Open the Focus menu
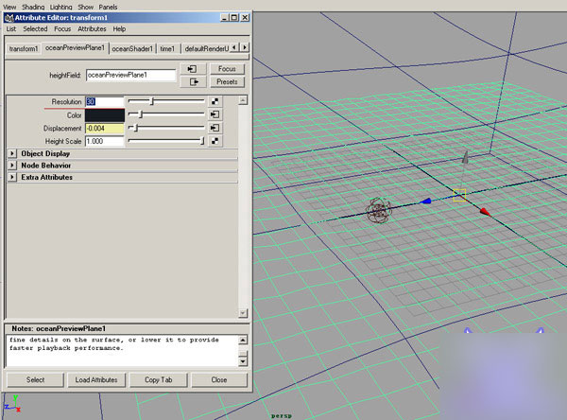The height and width of the screenshot is (420, 567). tap(62, 29)
